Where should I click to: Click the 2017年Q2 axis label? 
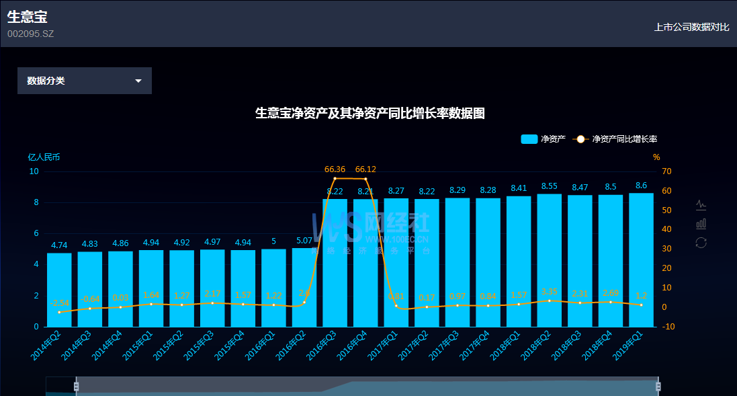[x=413, y=346]
